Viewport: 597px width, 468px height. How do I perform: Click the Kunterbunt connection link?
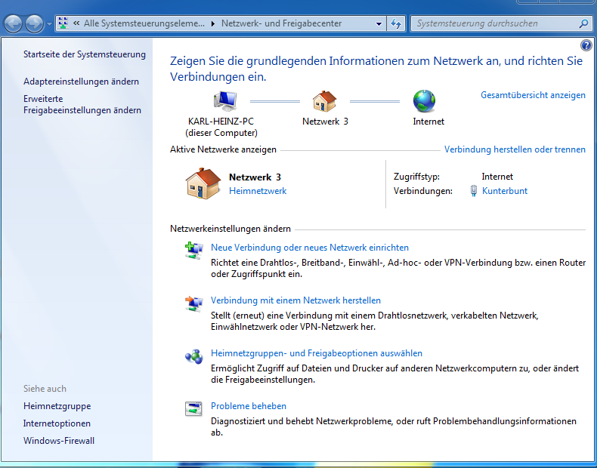point(504,191)
